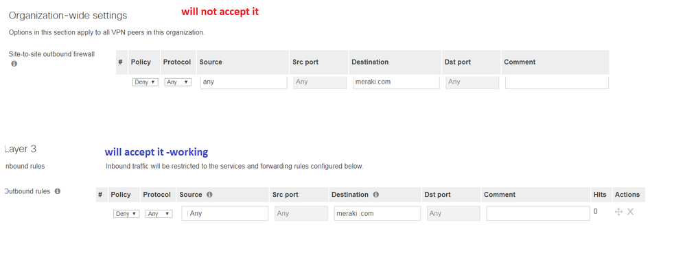Click Dst port field in site-to-site rule
The width and height of the screenshot is (685, 255).
click(x=472, y=82)
